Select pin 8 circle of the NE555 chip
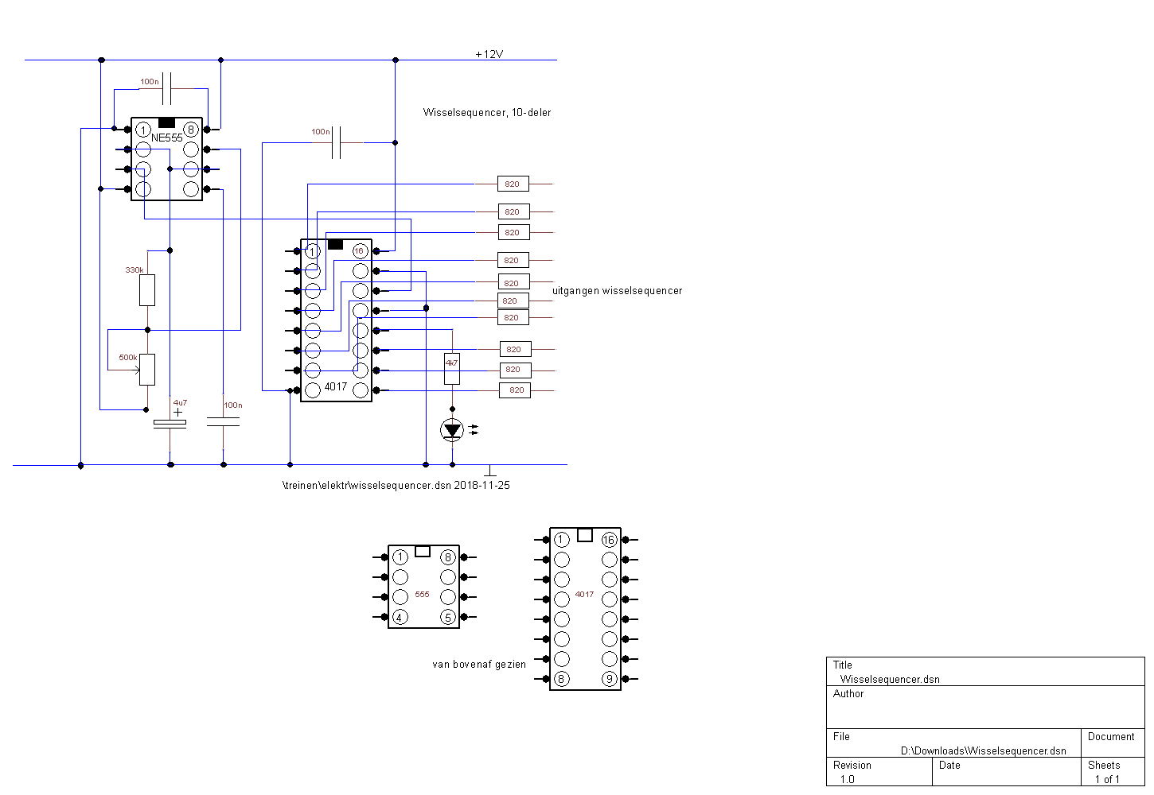 [x=191, y=130]
